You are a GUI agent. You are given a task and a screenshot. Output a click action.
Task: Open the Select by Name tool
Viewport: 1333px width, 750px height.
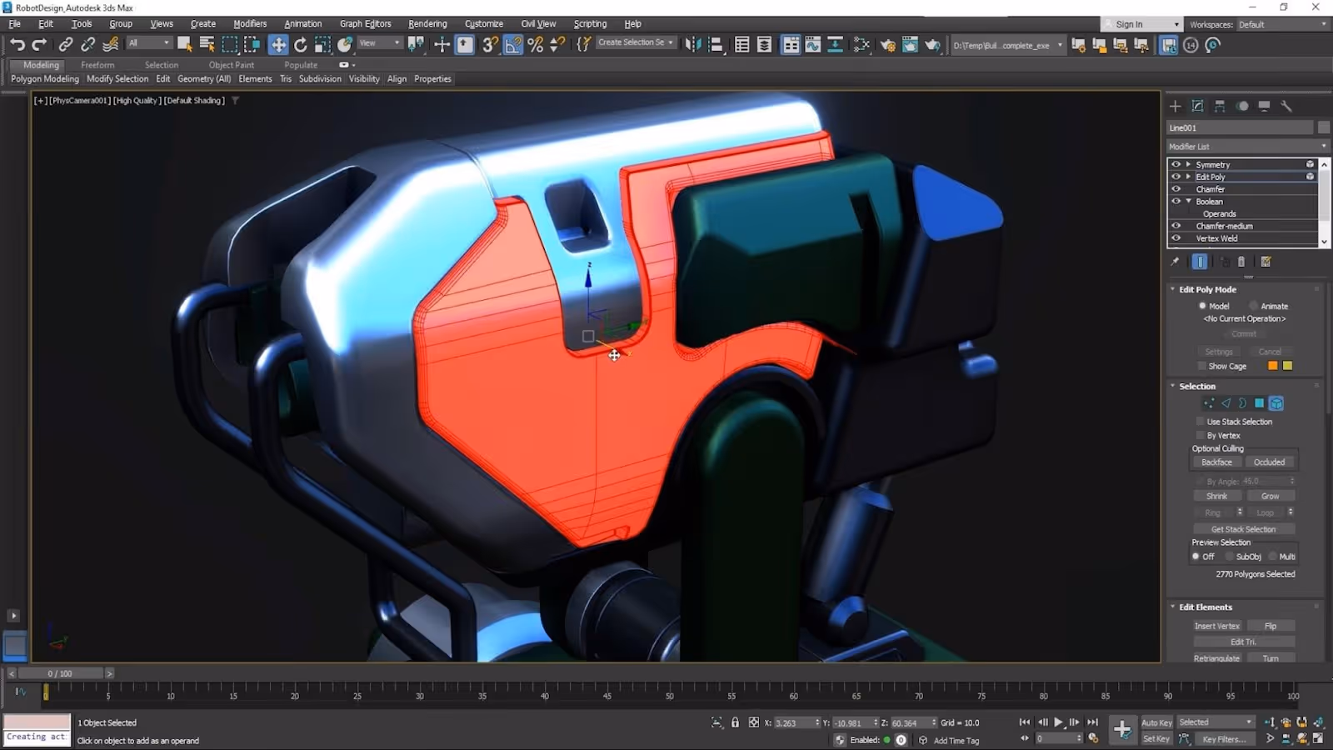pyautogui.click(x=207, y=44)
